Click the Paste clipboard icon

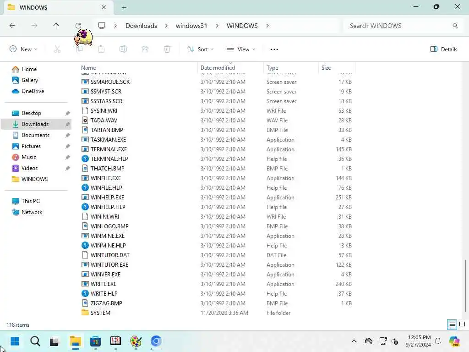pos(101,49)
